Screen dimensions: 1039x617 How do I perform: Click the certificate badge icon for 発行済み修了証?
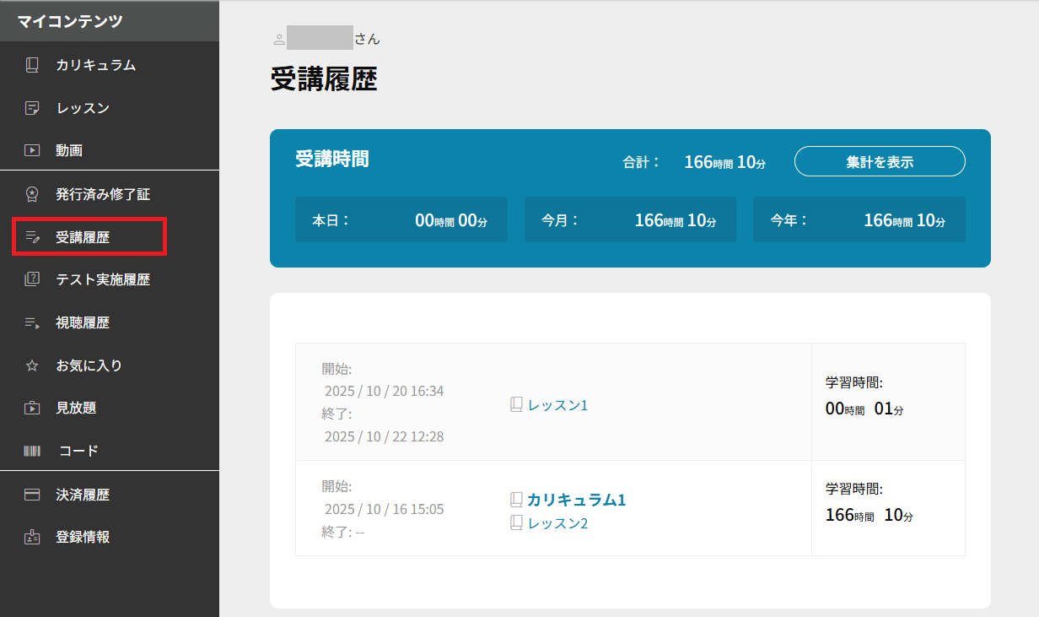pyautogui.click(x=32, y=194)
